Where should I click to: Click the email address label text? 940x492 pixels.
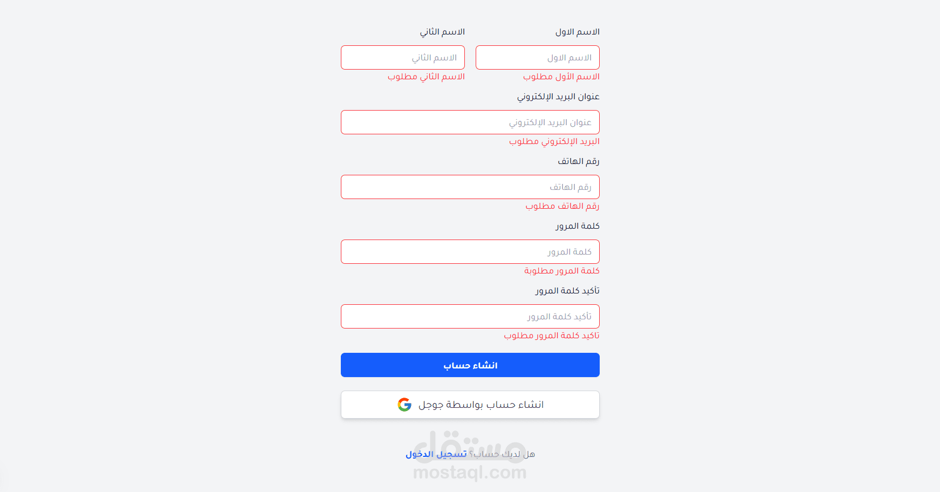558,97
